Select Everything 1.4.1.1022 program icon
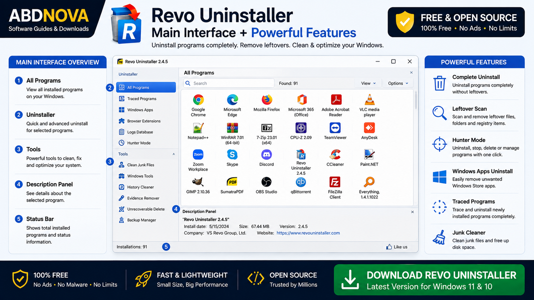 (369, 182)
